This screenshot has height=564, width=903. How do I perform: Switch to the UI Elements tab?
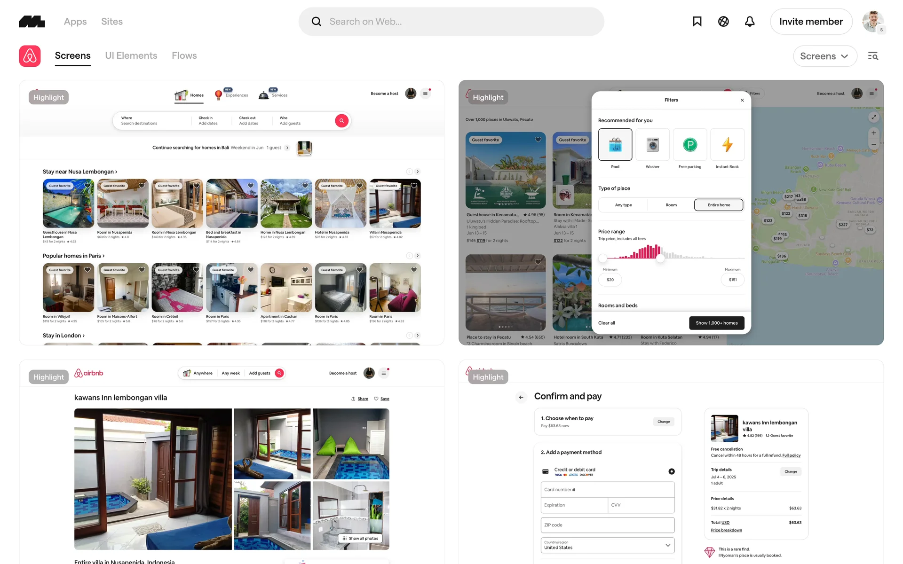(131, 55)
